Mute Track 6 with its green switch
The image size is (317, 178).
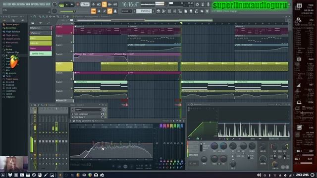coord(71,79)
